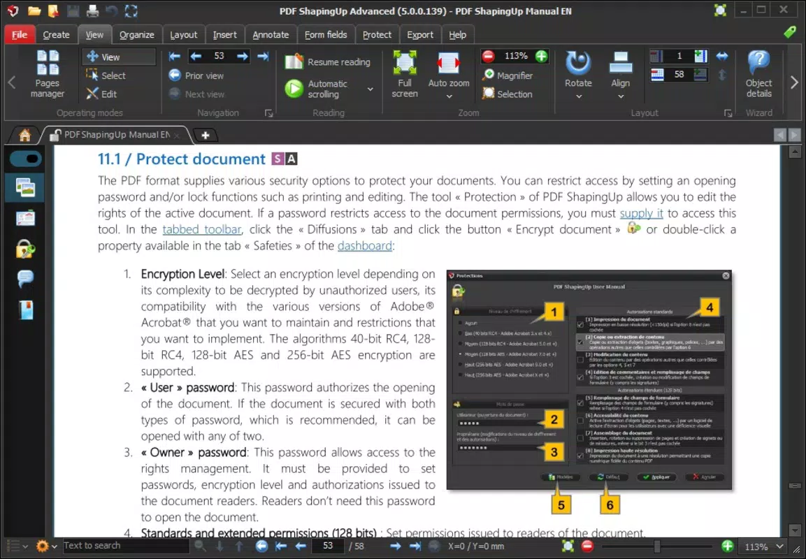Activate the Select operating mode
Image resolution: width=806 pixels, height=559 pixels.
(106, 75)
